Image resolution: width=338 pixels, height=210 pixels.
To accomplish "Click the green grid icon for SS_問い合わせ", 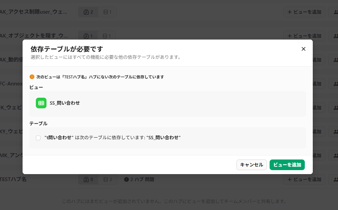I will coord(41,103).
